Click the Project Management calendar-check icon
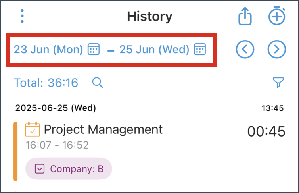The width and height of the screenshot is (299, 193). coord(33,129)
